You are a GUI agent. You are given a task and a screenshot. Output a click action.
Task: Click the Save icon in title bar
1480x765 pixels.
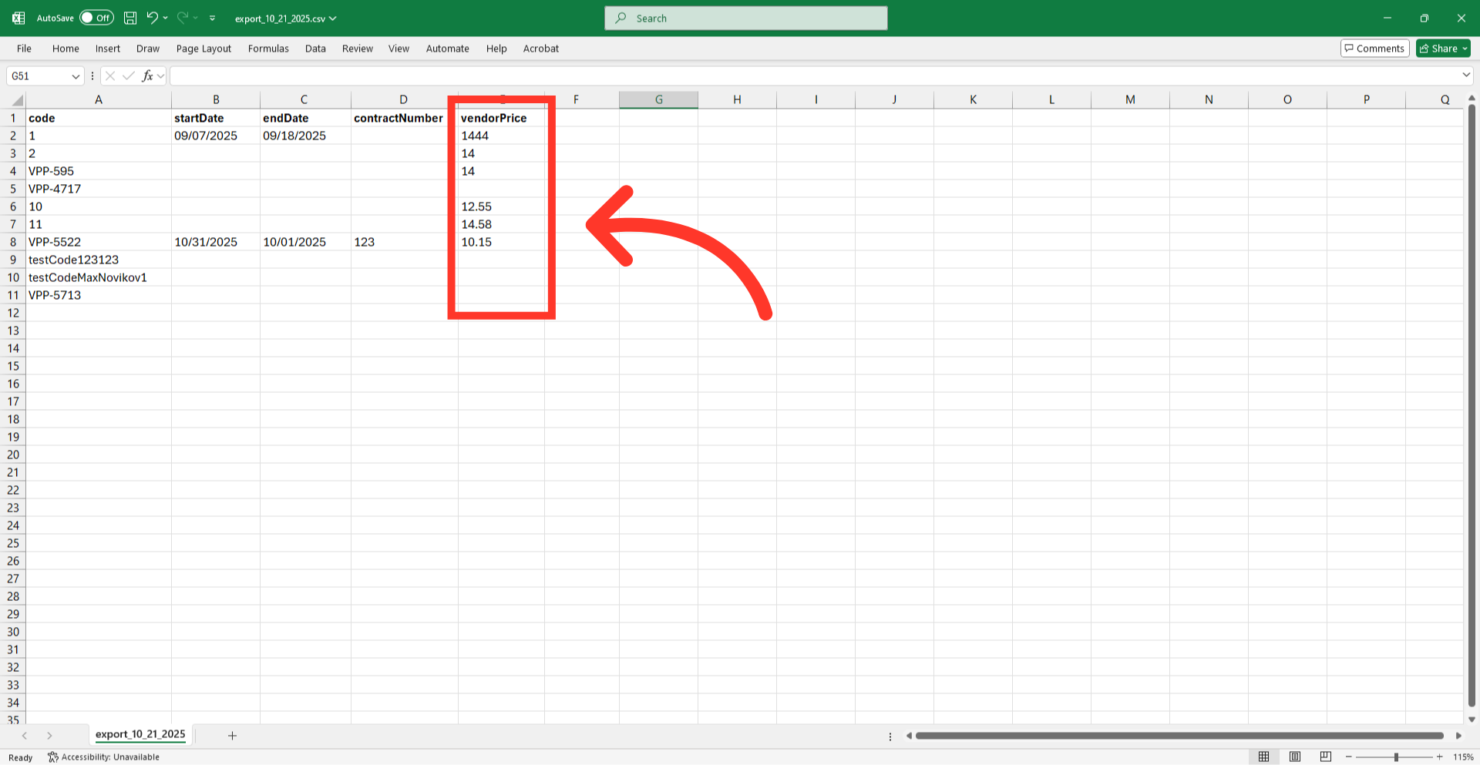coord(130,18)
